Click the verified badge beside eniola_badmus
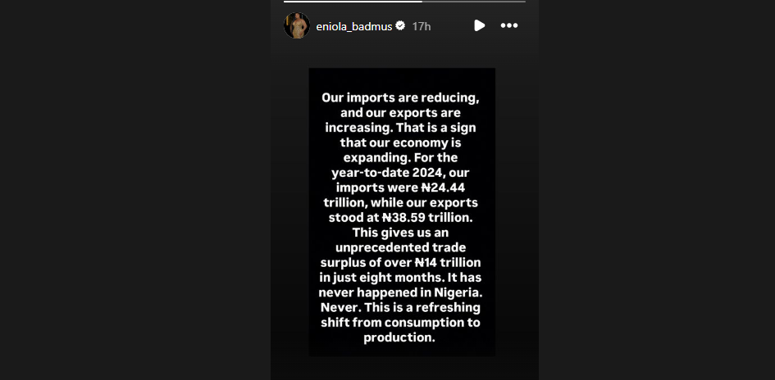The height and width of the screenshot is (380, 775). click(400, 26)
